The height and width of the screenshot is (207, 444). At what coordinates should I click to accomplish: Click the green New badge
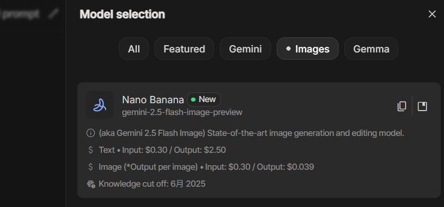click(204, 99)
